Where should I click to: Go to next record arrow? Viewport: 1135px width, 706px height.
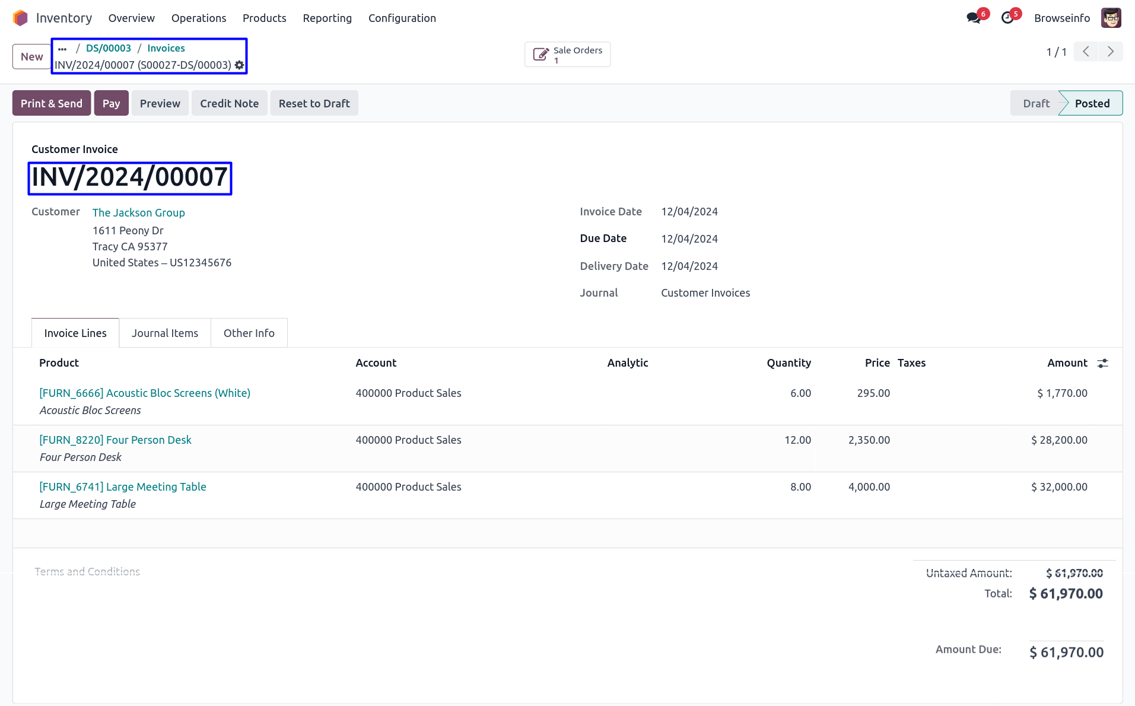[x=1111, y=52]
